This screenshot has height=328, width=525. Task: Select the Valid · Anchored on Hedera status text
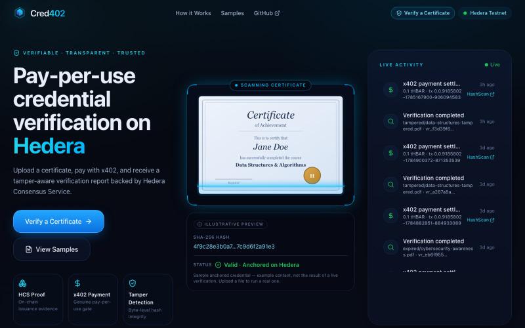tap(261, 265)
